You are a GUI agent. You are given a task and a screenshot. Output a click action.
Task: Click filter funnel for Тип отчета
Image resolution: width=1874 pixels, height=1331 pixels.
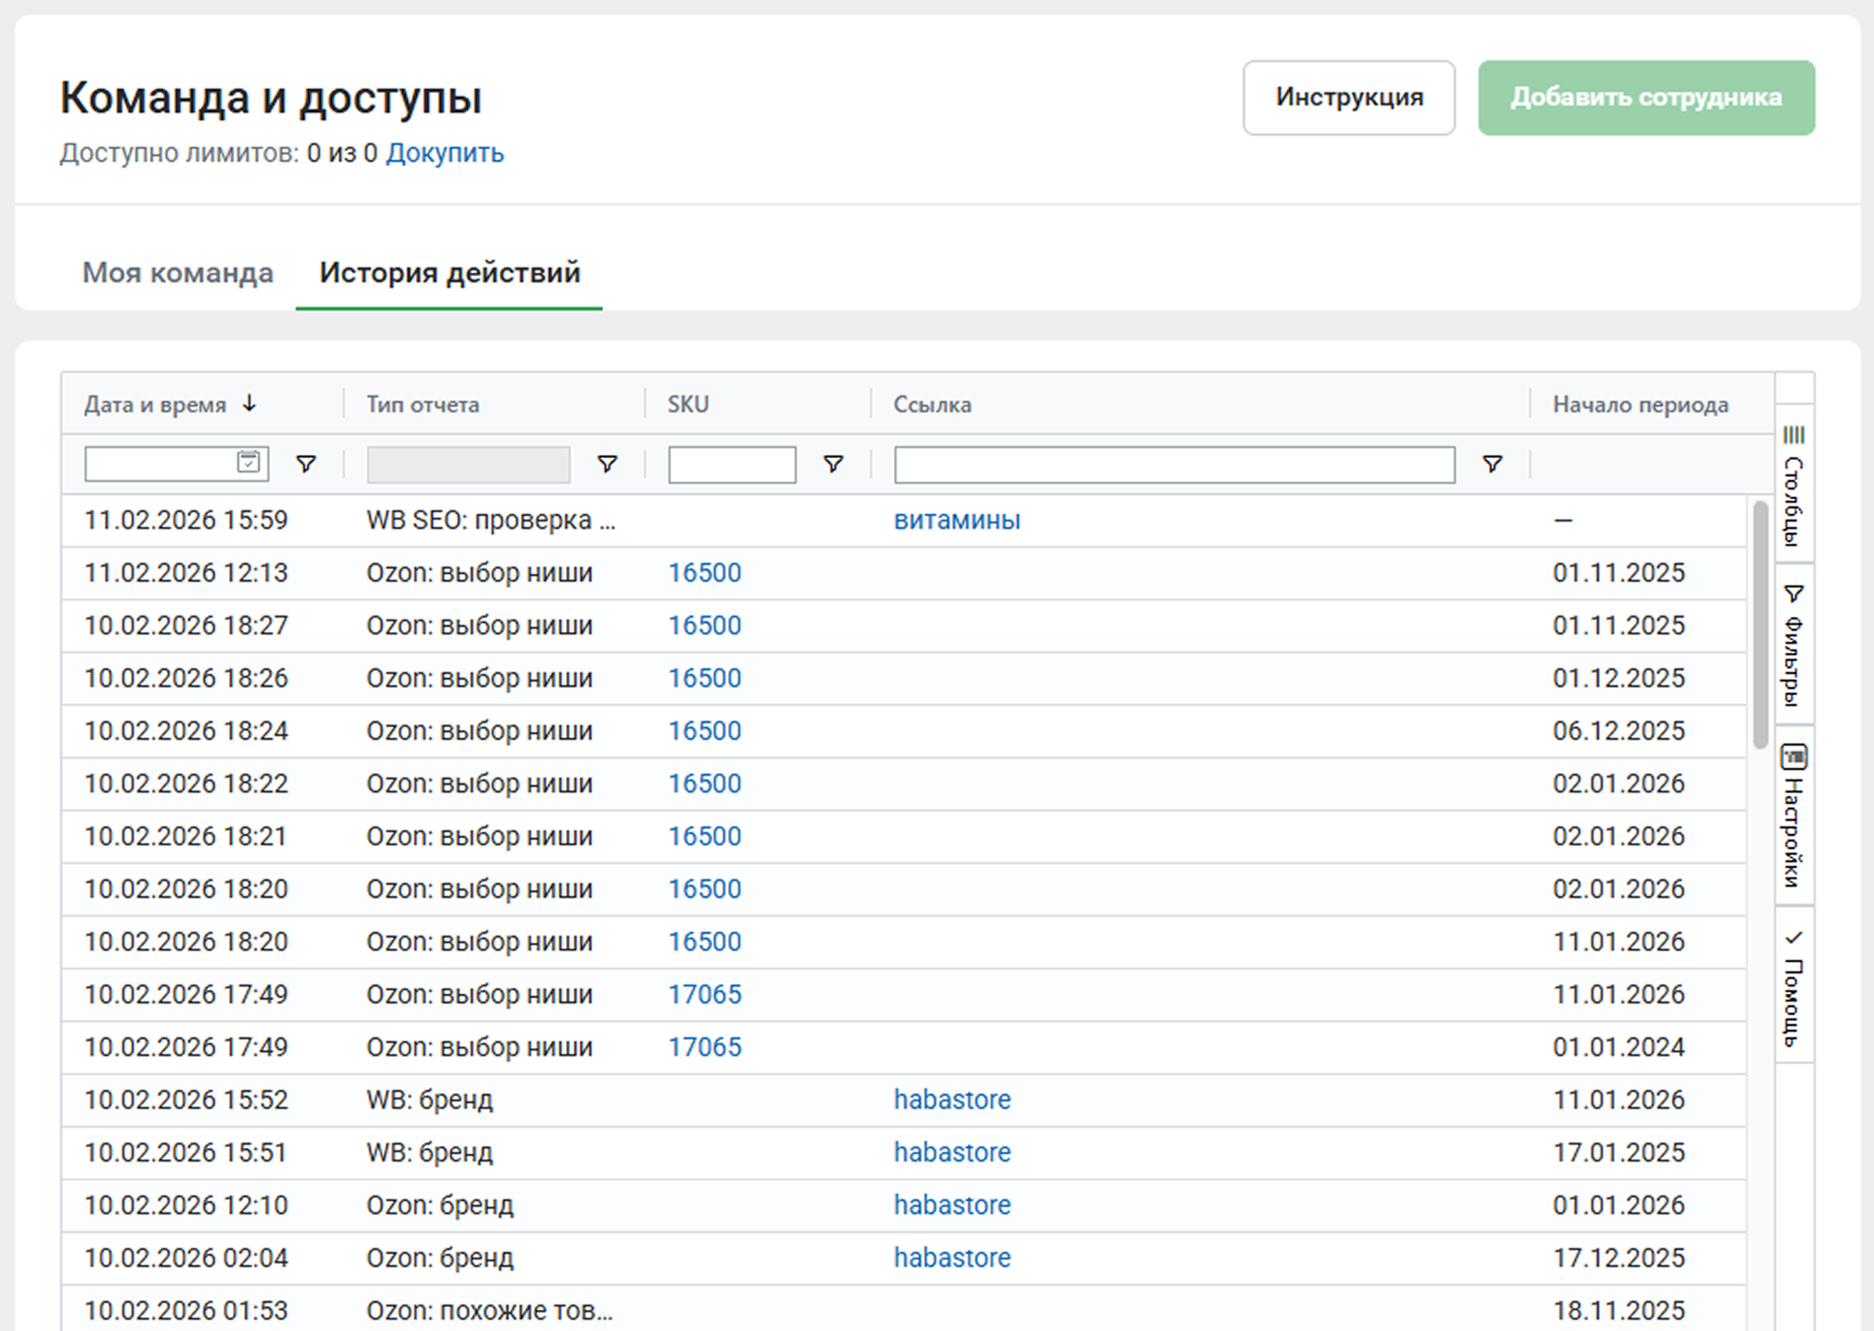[x=607, y=464]
